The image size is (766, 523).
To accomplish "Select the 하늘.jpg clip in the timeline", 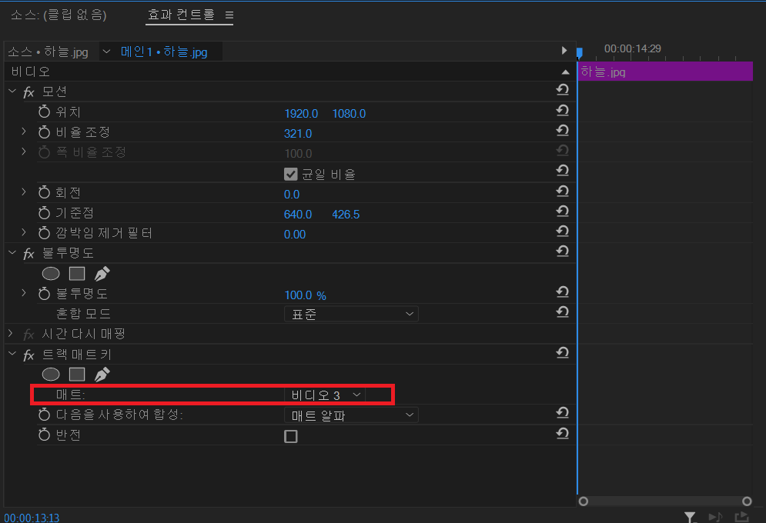I will [x=666, y=71].
